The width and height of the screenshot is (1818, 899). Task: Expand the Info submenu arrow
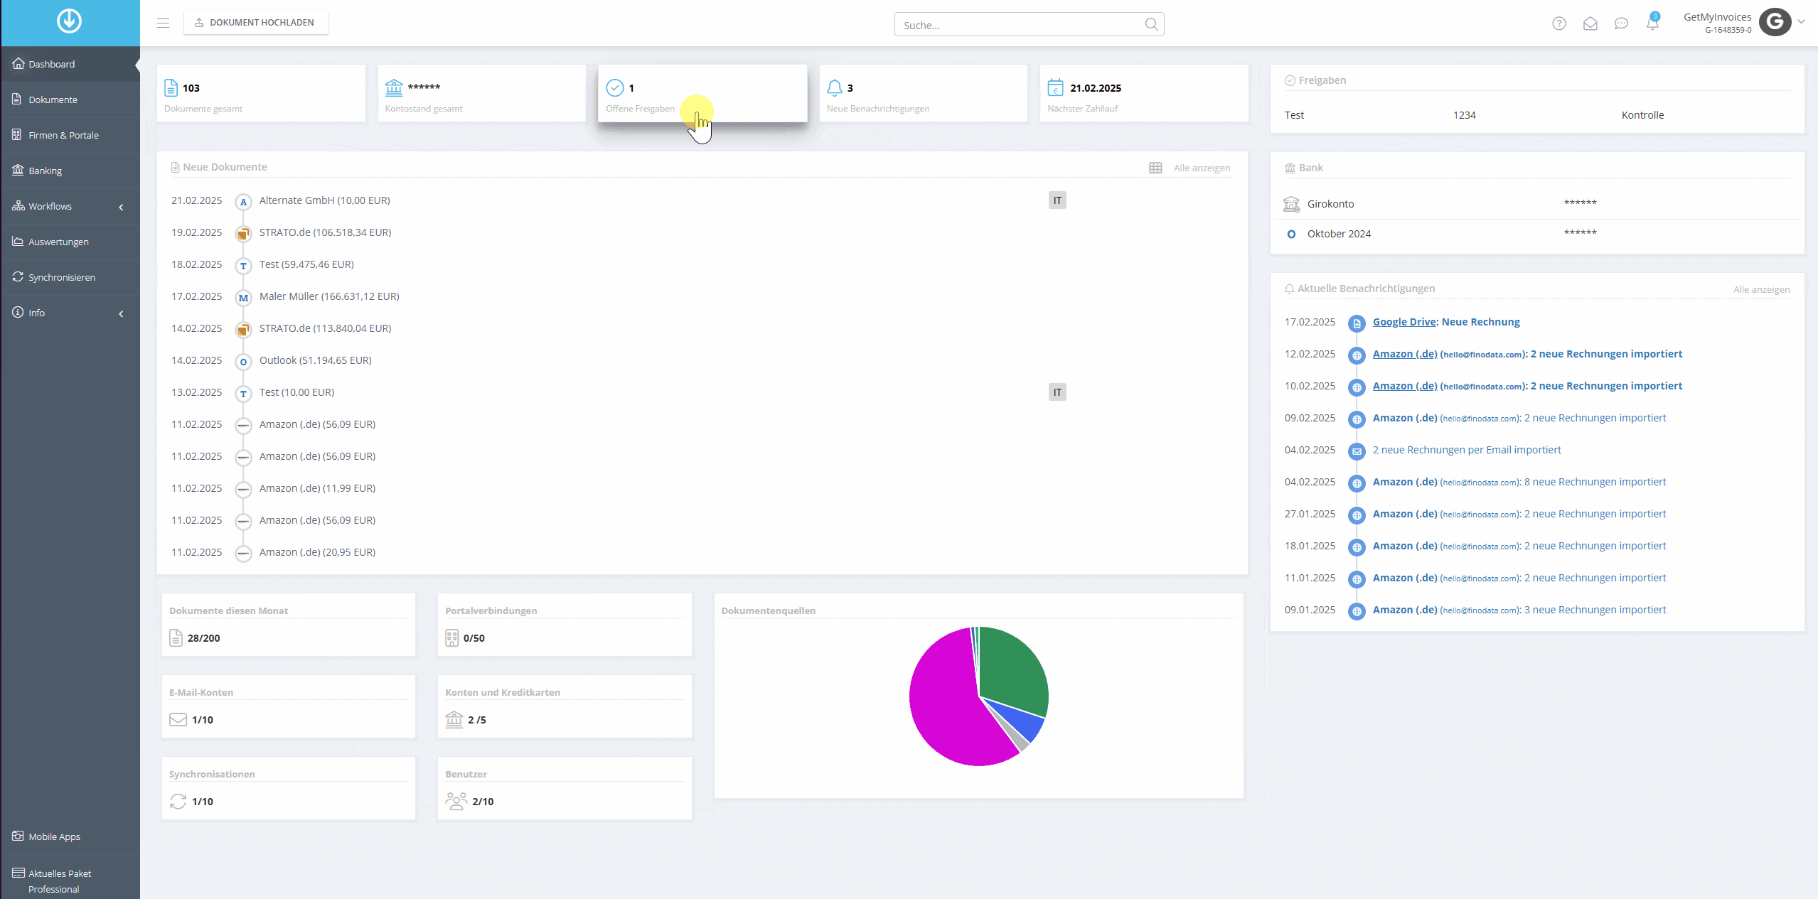click(x=121, y=313)
